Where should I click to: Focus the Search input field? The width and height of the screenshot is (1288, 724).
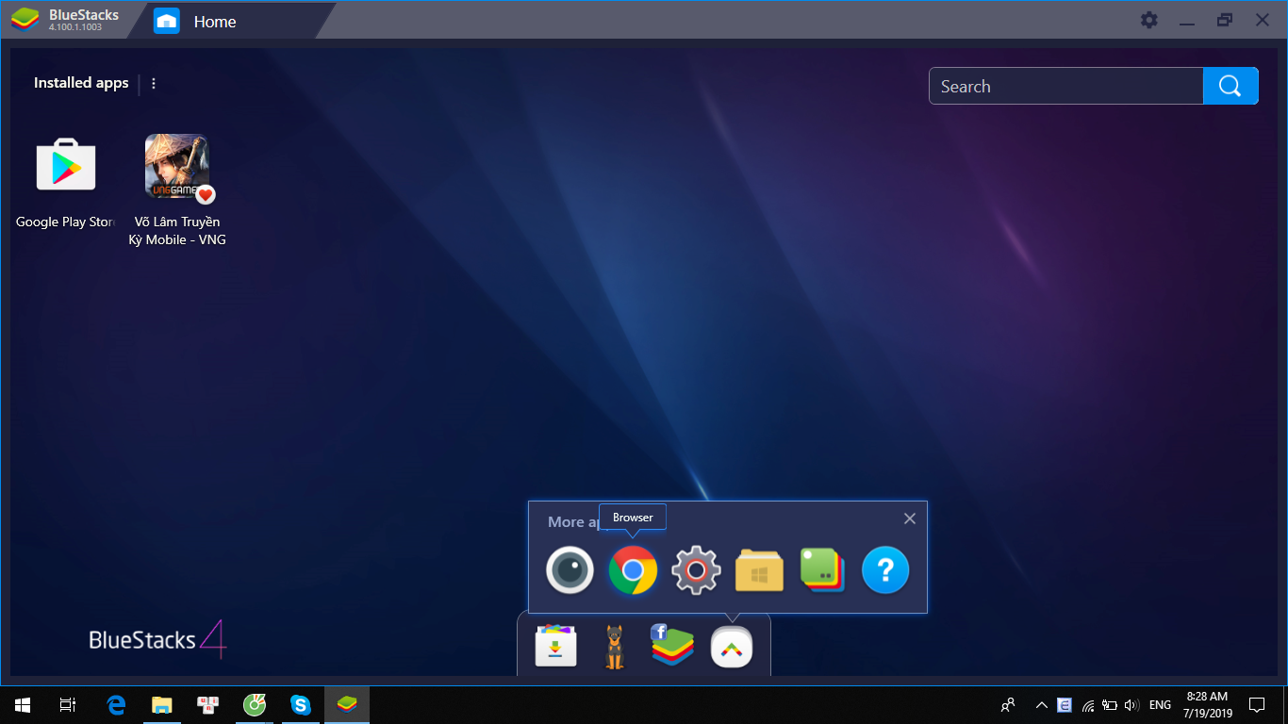[1065, 86]
